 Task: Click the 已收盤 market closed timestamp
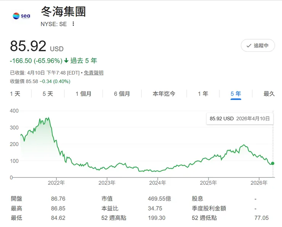click(x=45, y=73)
